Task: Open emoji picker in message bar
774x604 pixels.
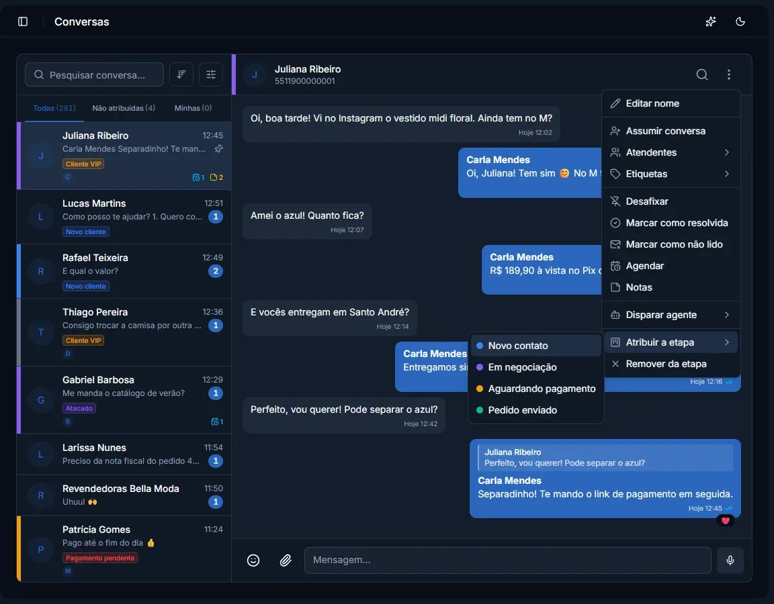Action: pos(253,560)
